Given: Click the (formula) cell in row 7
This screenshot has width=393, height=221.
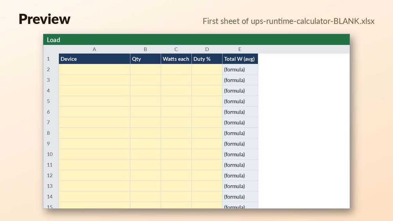Looking at the screenshot, I should coord(240,122).
